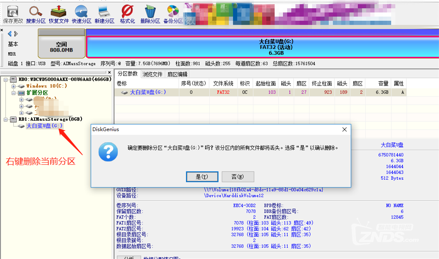Expand the first logical partition under 扩展分区

tap(21, 100)
